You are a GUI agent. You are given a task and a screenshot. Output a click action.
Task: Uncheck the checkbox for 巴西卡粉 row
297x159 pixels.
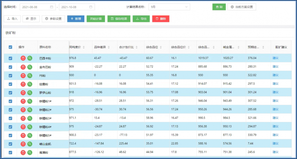[x=10, y=58]
